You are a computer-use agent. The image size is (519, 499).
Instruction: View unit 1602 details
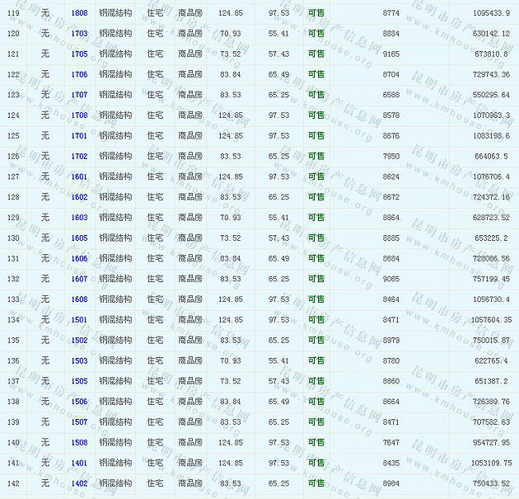click(79, 197)
